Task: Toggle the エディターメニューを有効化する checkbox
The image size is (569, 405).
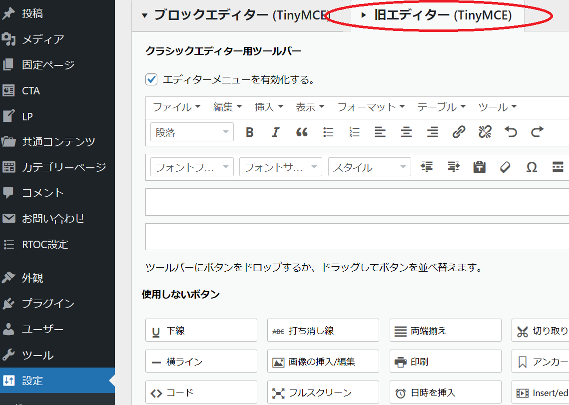Action: tap(151, 79)
